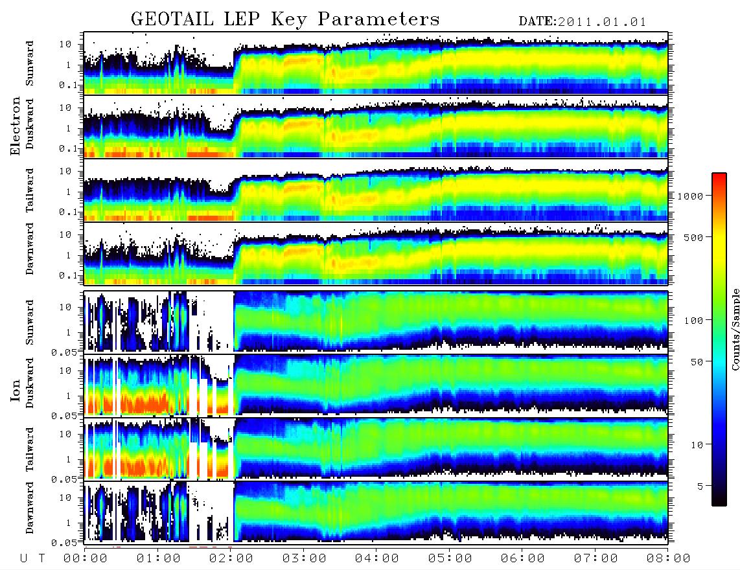Click the "05:00" time tick label
This screenshot has width=740, height=570.
click(450, 559)
